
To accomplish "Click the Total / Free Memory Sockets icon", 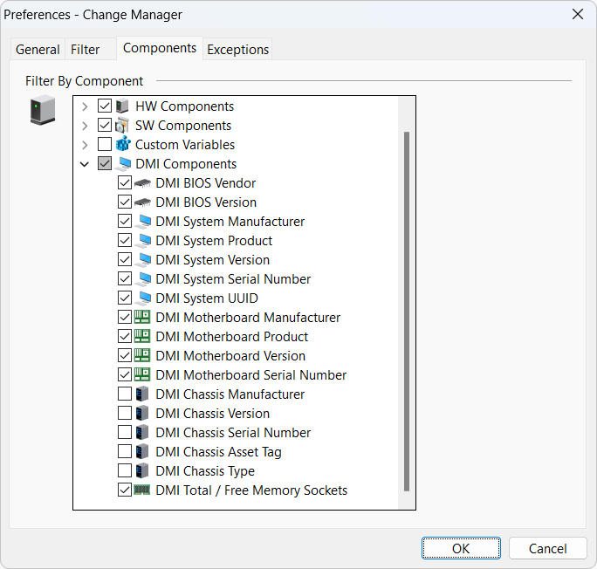I will tap(142, 490).
